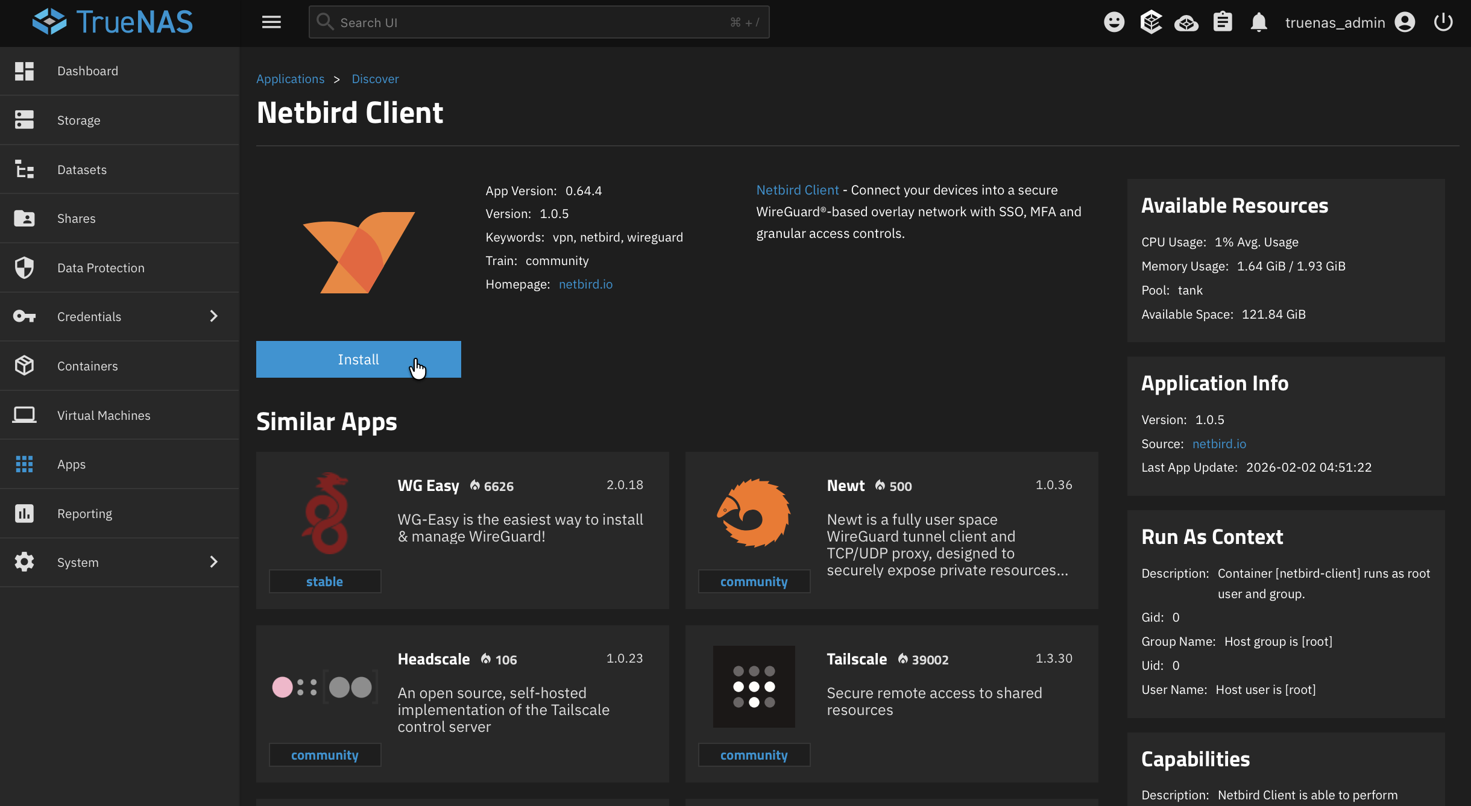
Task: Open alerts bell notifications
Action: (1258, 22)
